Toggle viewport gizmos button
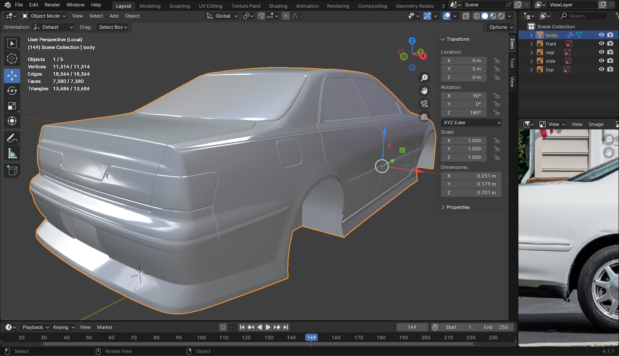 [x=427, y=16]
